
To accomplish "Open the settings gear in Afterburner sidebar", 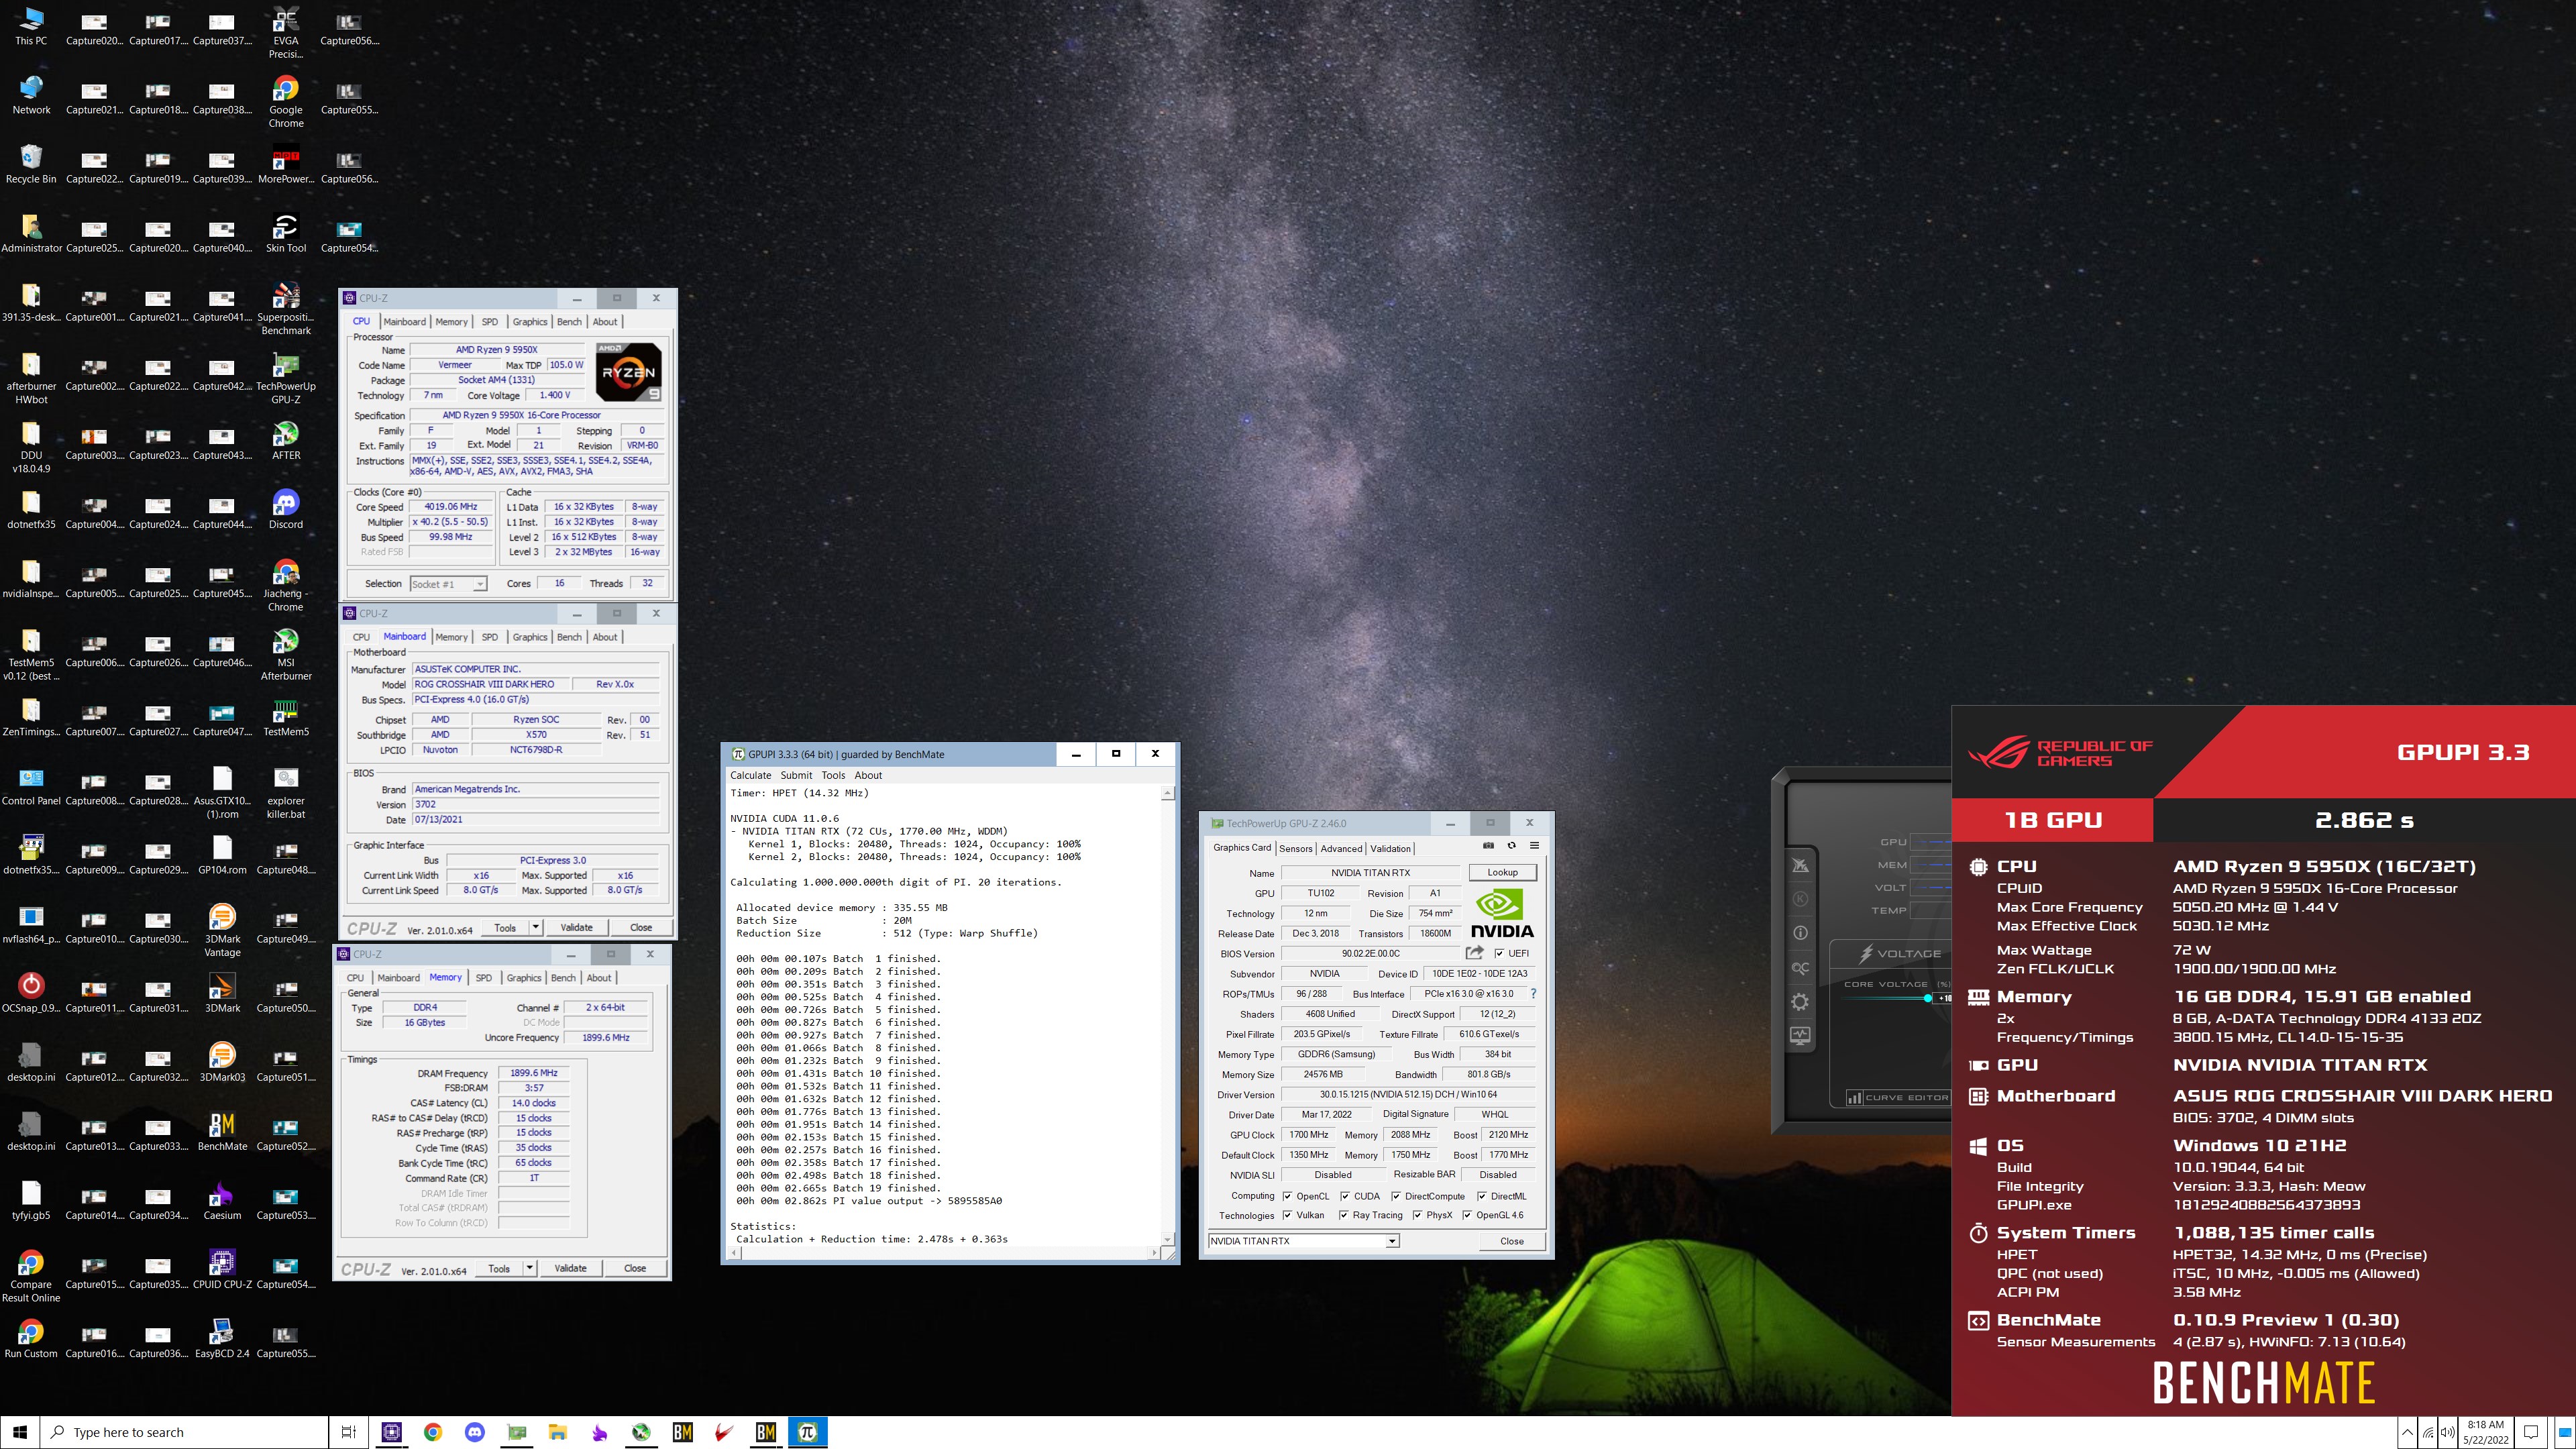I will pos(1800,1002).
